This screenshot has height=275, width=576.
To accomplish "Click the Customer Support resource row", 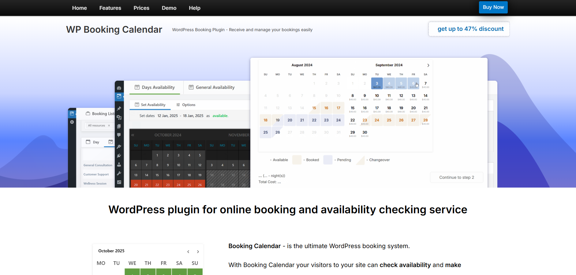I will [x=96, y=174].
